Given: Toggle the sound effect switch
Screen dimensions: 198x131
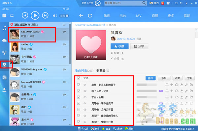Looking at the screenshot, I should (x=64, y=16).
